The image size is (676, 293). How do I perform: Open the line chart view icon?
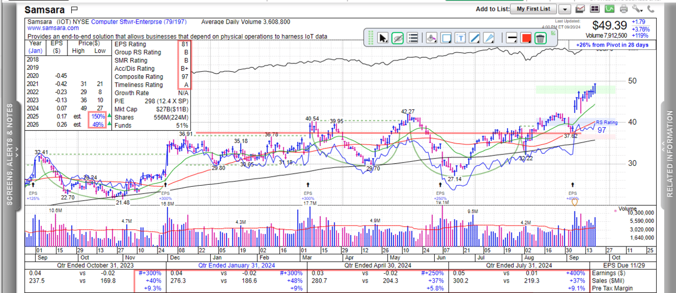[580, 9]
